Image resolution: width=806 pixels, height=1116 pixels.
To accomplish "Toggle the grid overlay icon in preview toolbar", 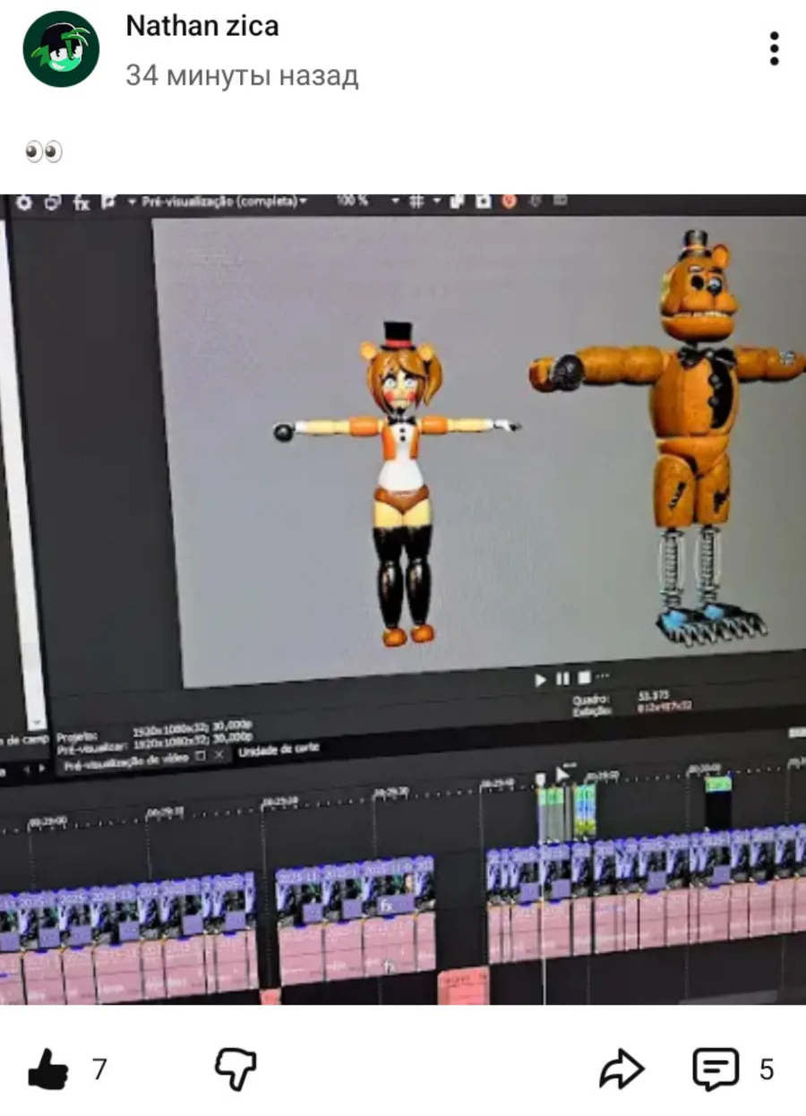I will pos(416,202).
